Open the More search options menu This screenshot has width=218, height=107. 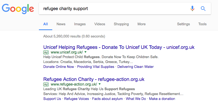click(142, 24)
